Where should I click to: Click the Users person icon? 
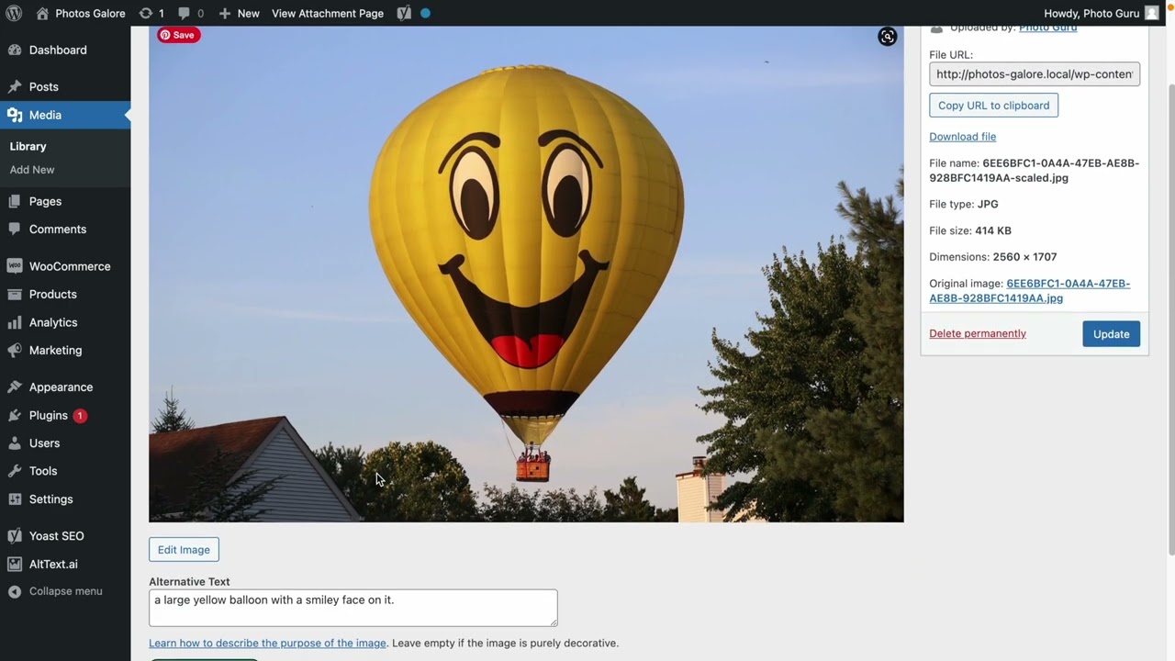click(15, 443)
